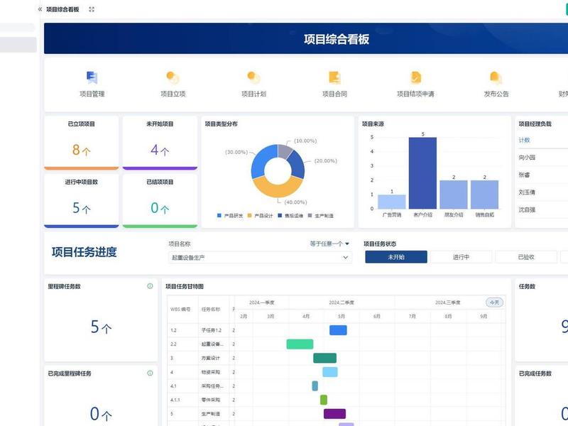This screenshot has width=568, height=426.
Task: Click the 2024.二季度 timeline header
Action: (x=342, y=302)
